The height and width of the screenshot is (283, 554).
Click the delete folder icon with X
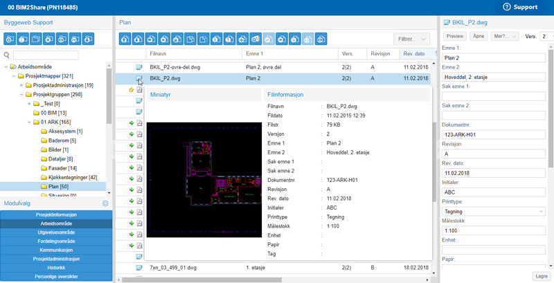49,39
